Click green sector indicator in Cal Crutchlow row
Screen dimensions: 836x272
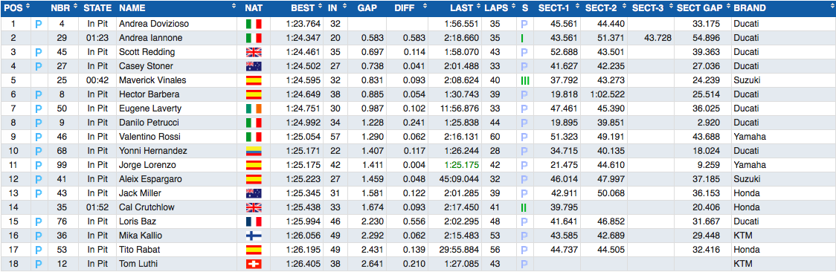point(524,207)
